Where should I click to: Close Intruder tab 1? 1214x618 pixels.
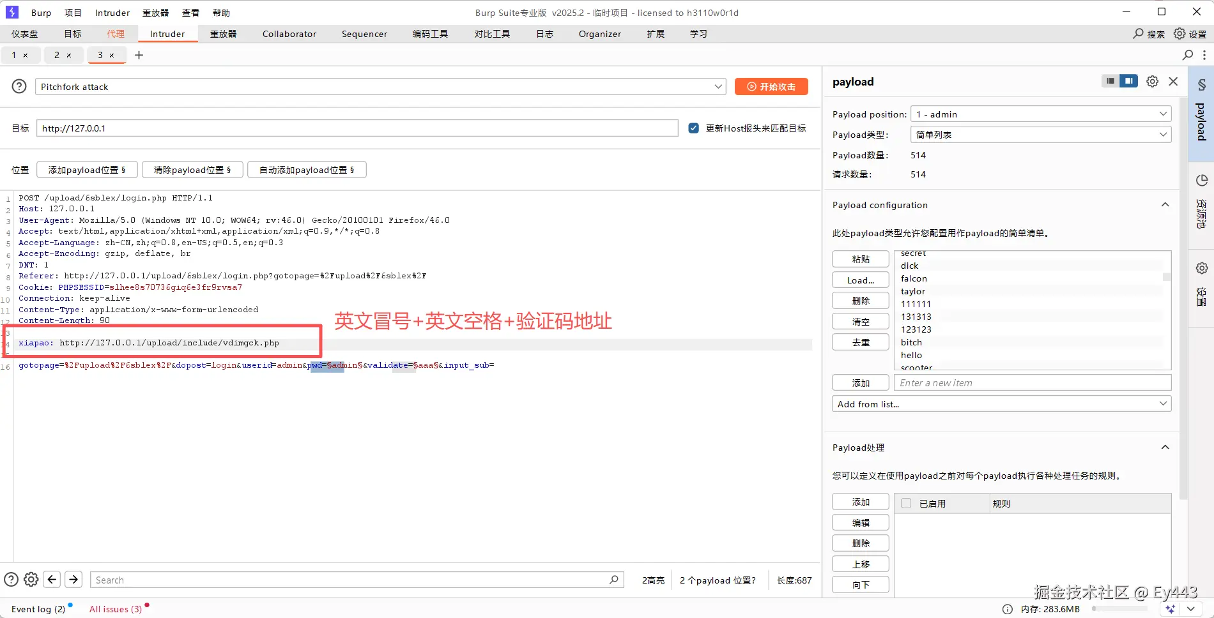point(26,56)
